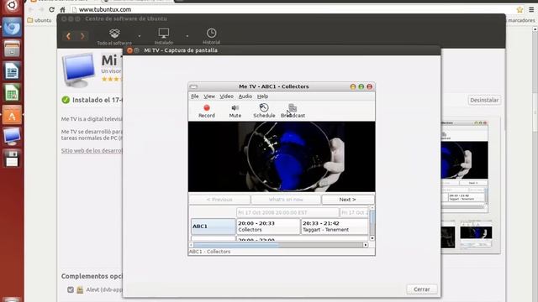Open the monitor-shaped Me TV dock icon
The image size is (538, 302).
pos(12,137)
